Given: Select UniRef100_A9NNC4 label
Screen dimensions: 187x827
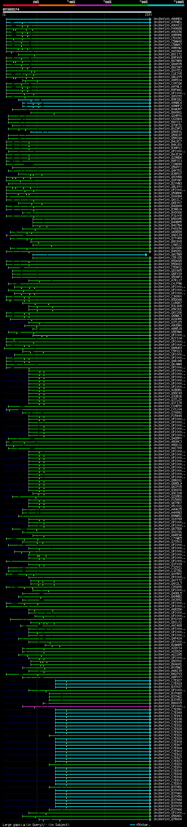Looking at the screenshot, I should (x=167, y=103).
